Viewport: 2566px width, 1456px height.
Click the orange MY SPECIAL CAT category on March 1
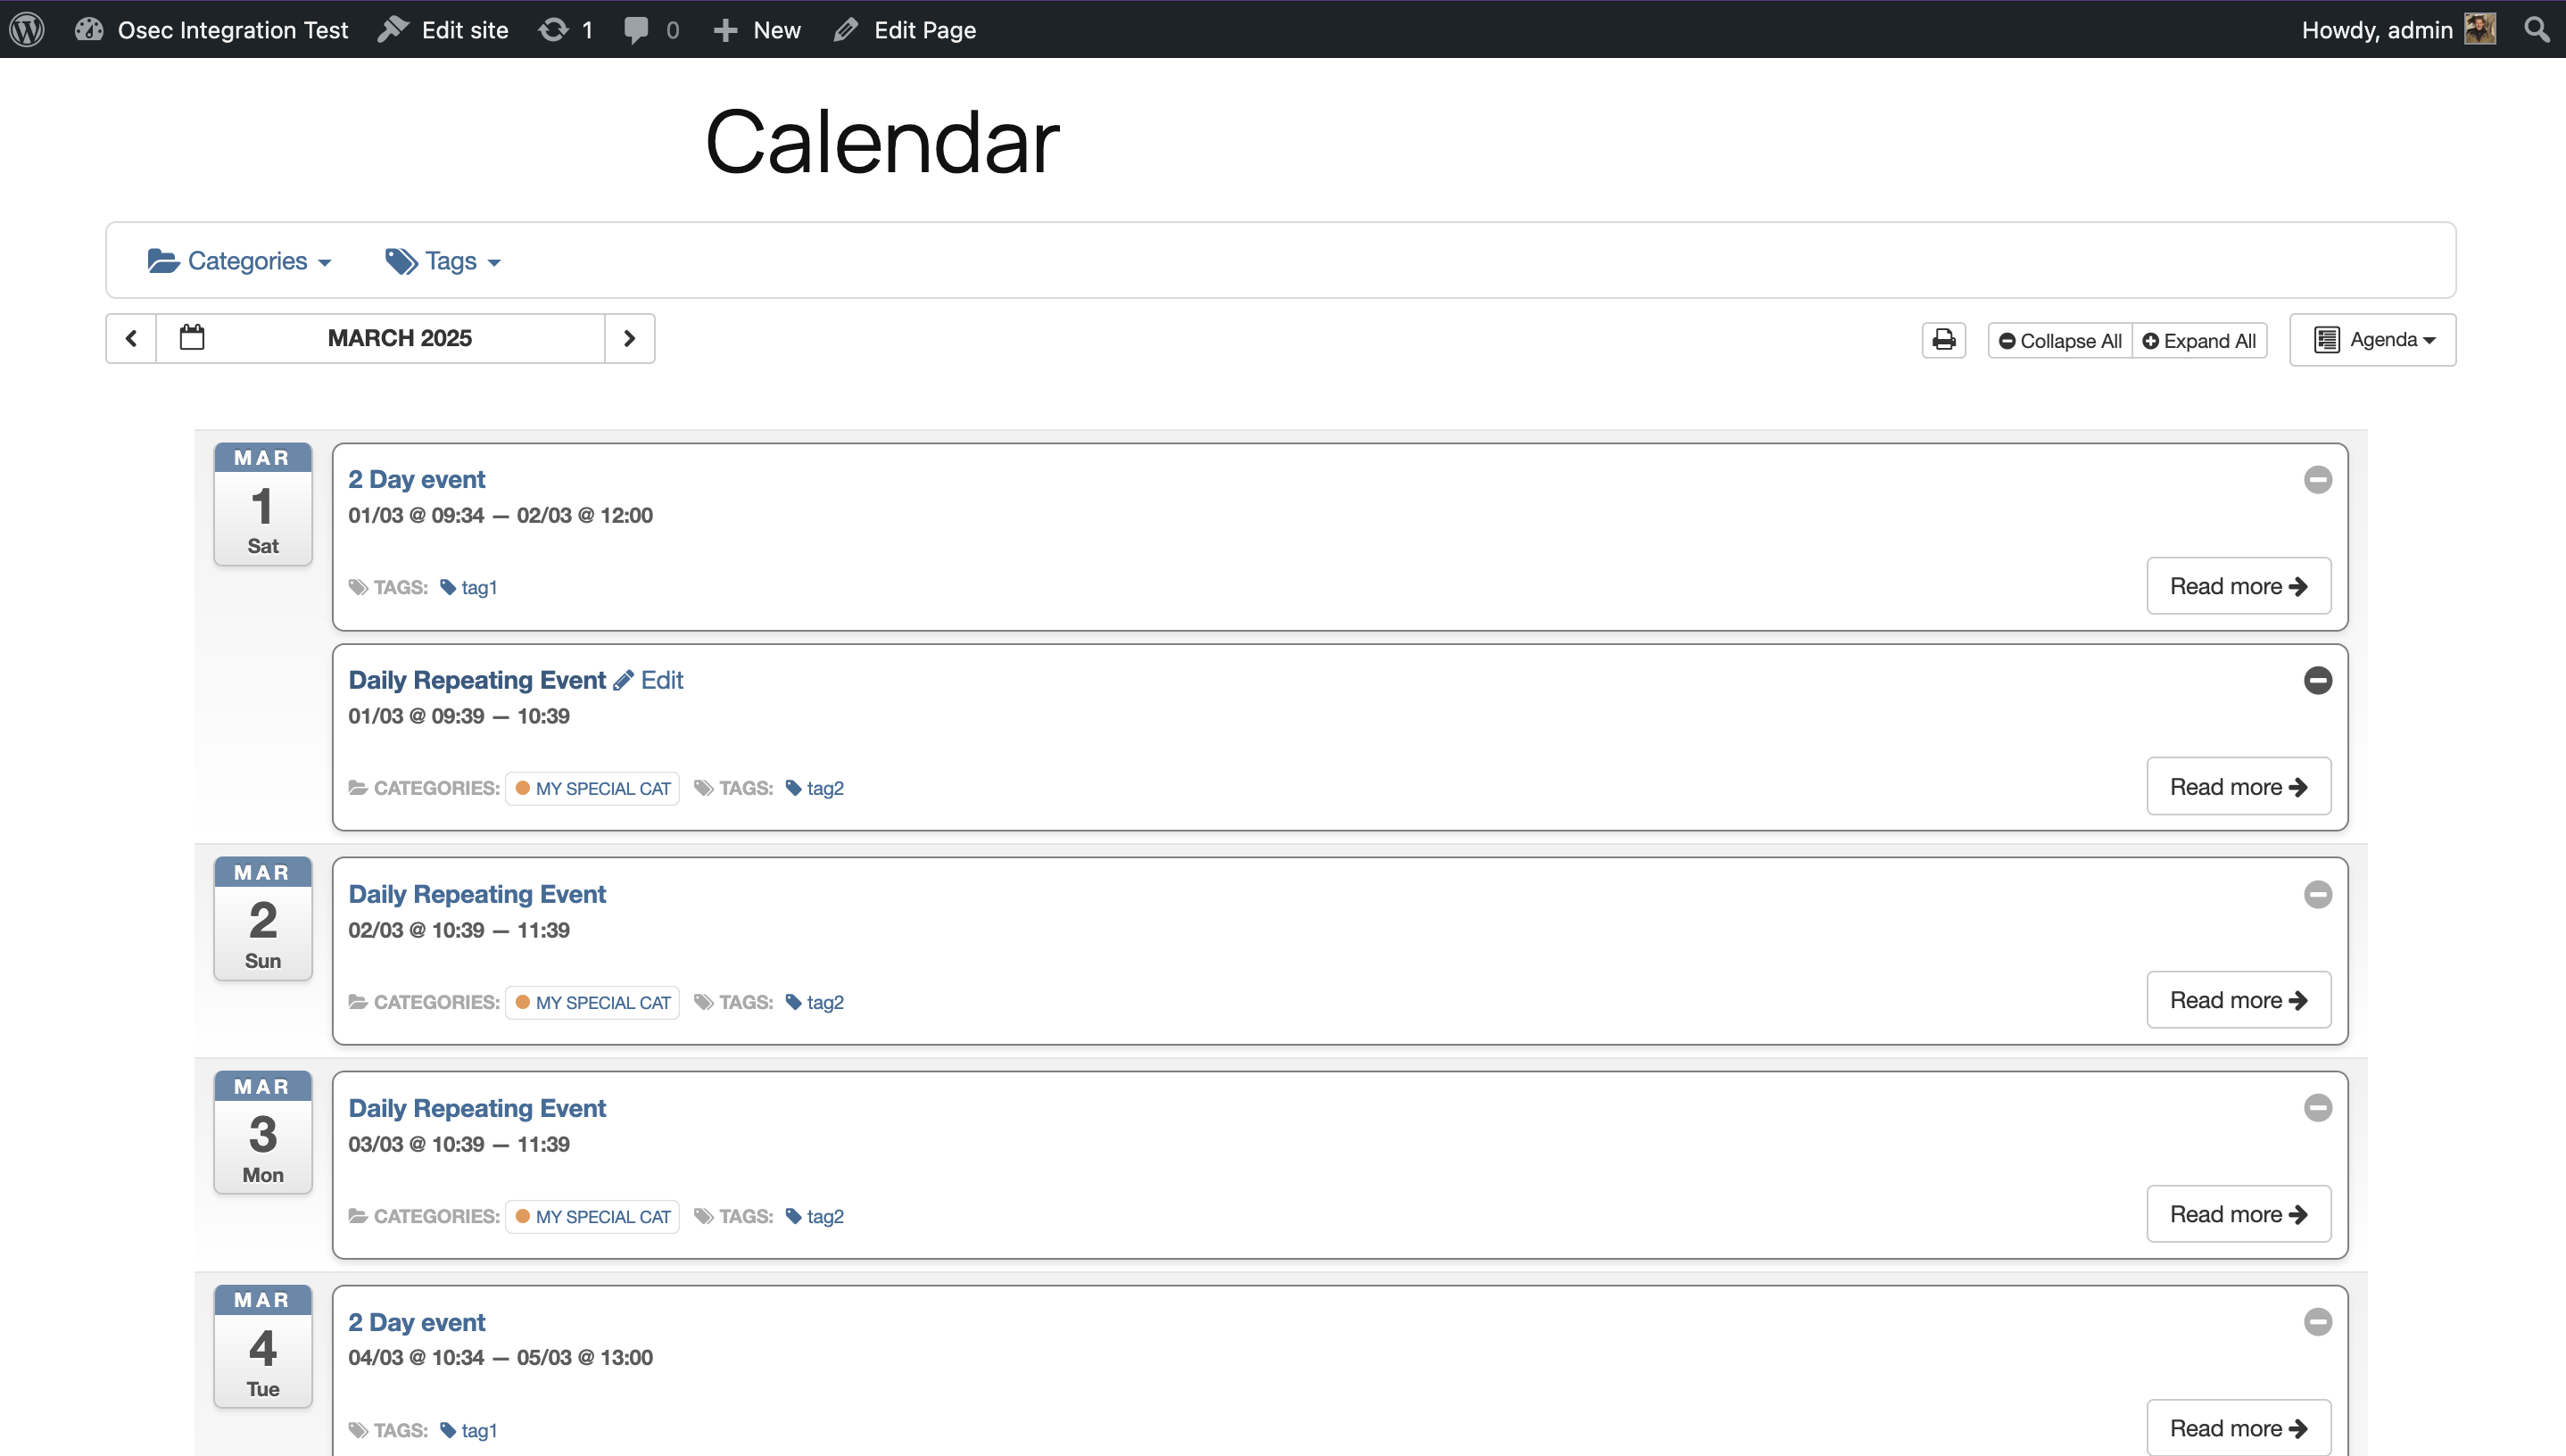coord(593,788)
